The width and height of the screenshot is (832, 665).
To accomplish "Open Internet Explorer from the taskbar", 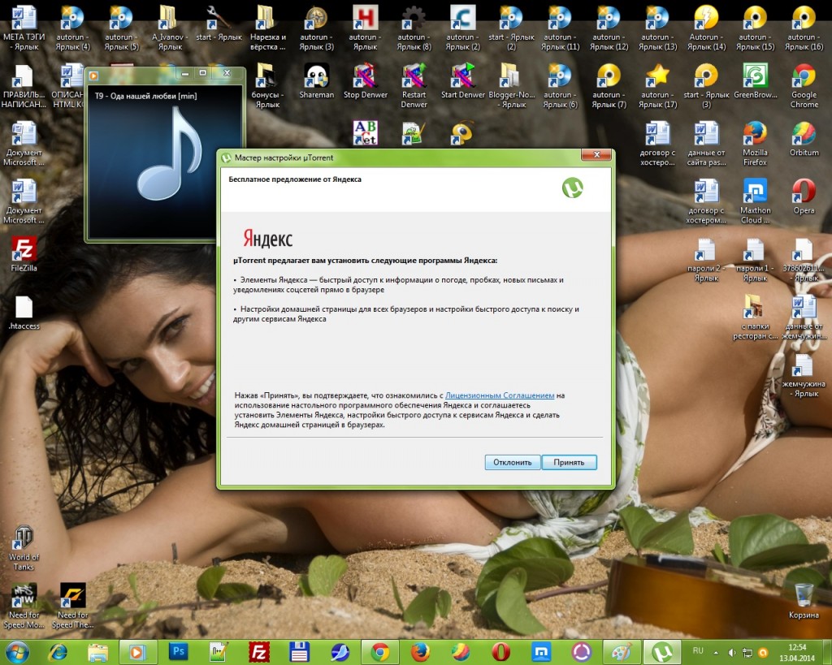I will (58, 652).
